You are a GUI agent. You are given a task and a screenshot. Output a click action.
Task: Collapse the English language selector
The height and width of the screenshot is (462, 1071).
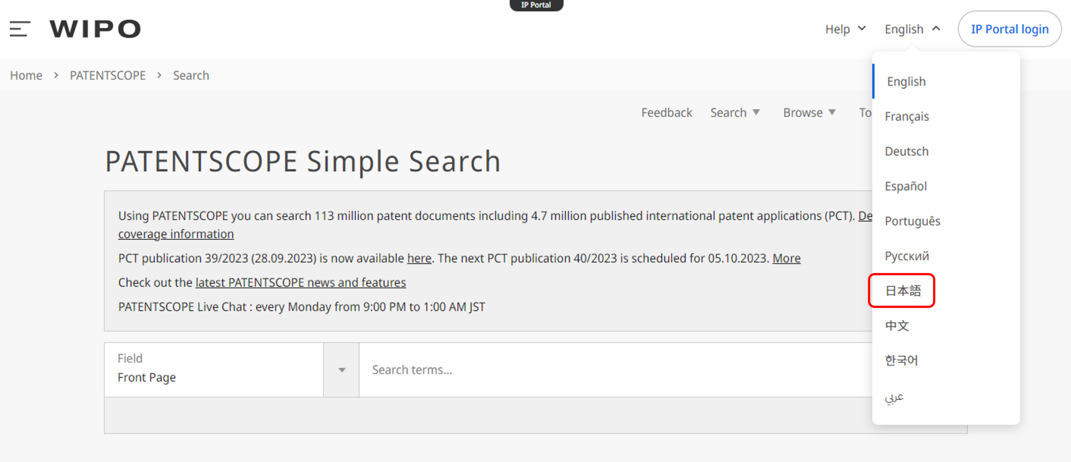pos(912,29)
